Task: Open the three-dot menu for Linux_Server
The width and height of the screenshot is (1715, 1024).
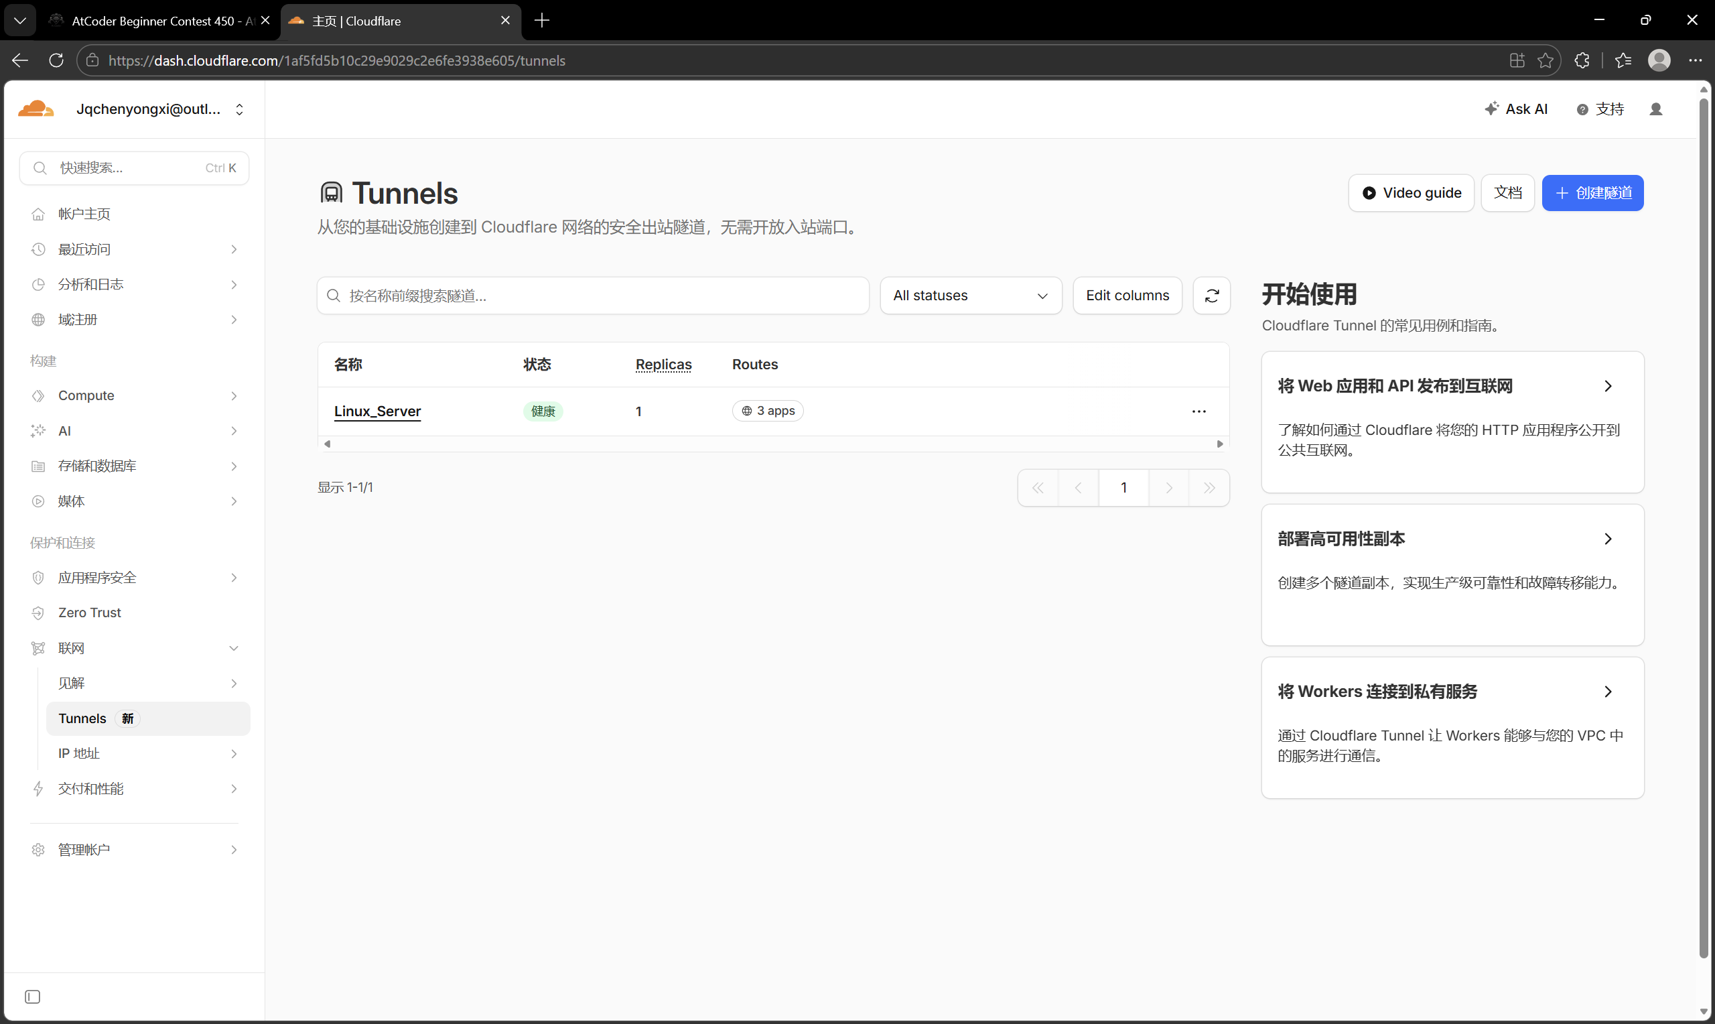Action: (x=1198, y=411)
